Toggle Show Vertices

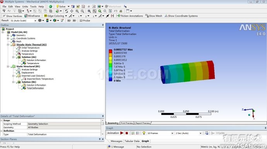coord(12,16)
